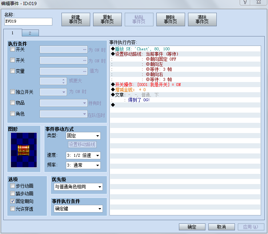Click the variable value stepper
The width and height of the screenshot is (268, 234).
[x=63, y=81]
